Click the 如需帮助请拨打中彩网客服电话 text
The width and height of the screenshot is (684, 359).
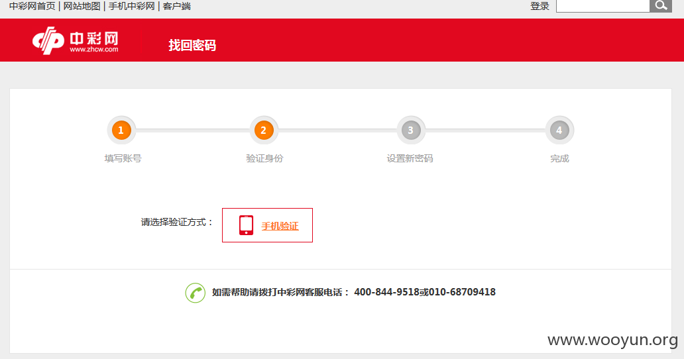[280, 292]
